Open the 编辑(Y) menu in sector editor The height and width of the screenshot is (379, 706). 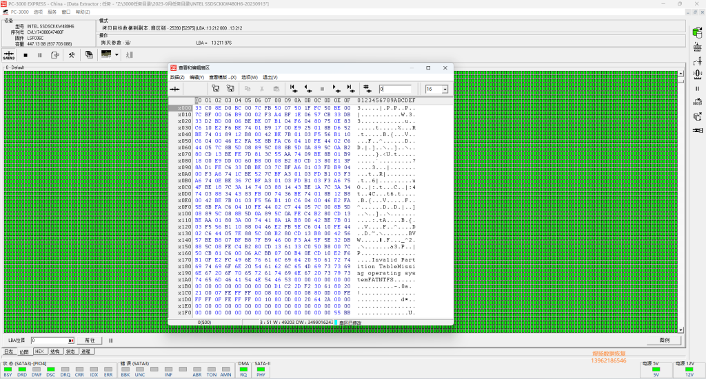196,77
